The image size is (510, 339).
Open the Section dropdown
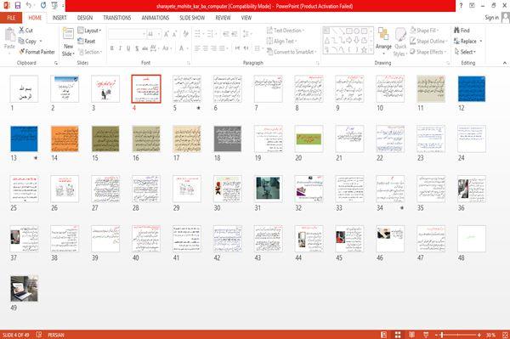coord(90,52)
